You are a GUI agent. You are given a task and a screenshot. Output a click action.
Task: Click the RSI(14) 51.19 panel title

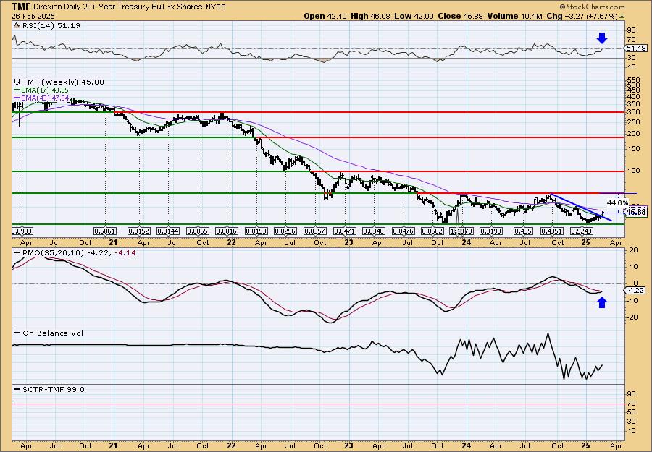[x=50, y=26]
